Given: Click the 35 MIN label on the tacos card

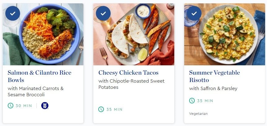Looking at the screenshot, I should (114, 109).
